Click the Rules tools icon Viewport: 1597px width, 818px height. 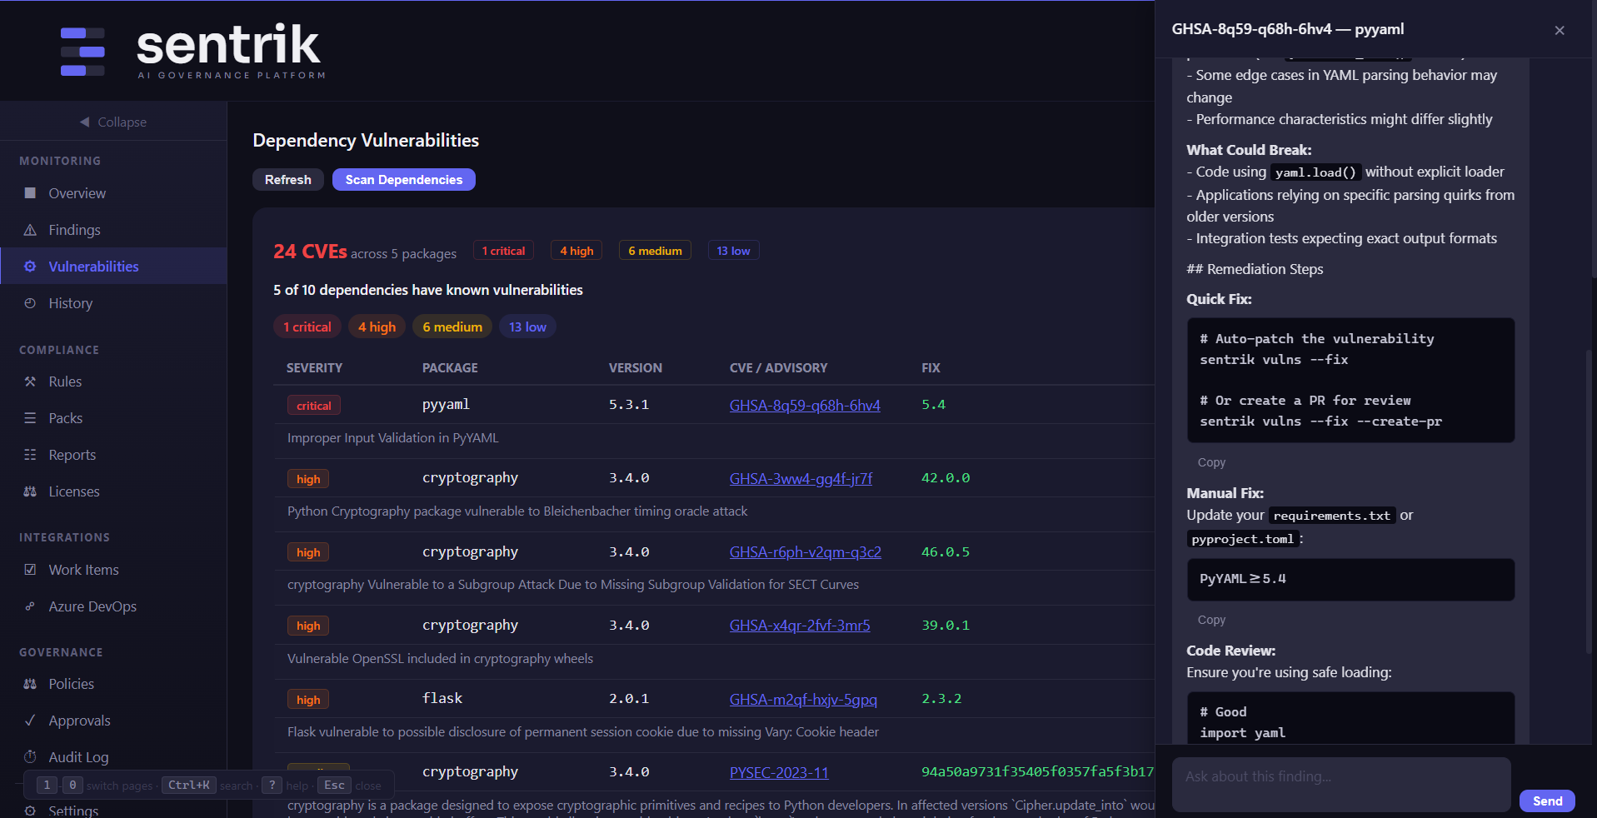[30, 382]
